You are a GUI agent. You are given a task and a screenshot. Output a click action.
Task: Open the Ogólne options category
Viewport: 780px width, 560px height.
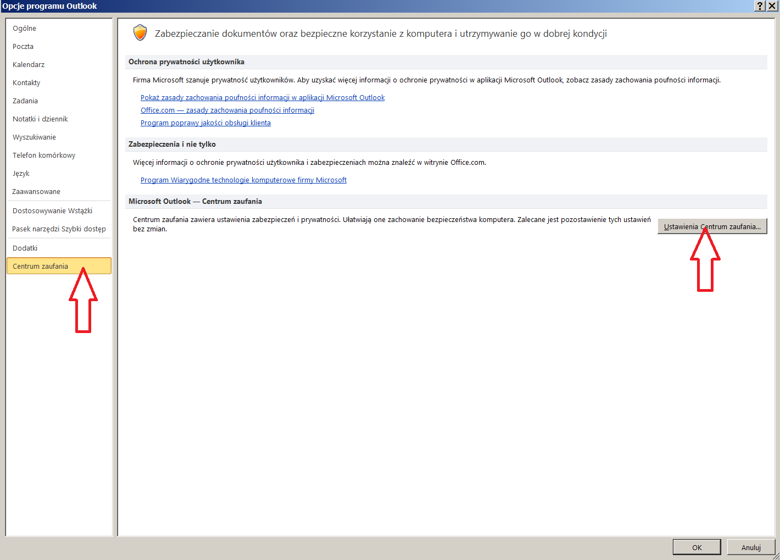click(x=59, y=28)
